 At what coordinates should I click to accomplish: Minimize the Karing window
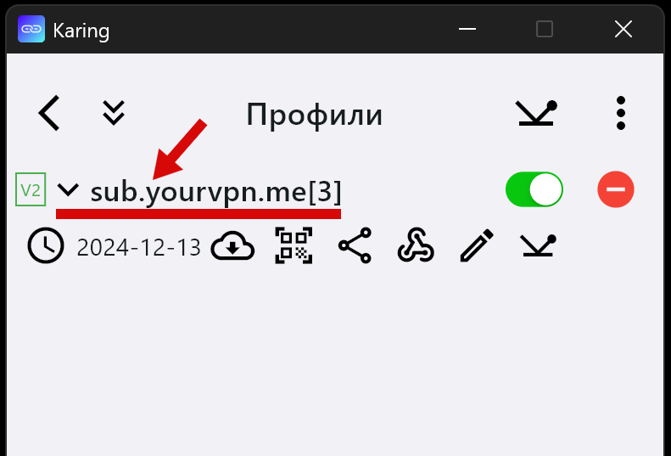coord(467,29)
